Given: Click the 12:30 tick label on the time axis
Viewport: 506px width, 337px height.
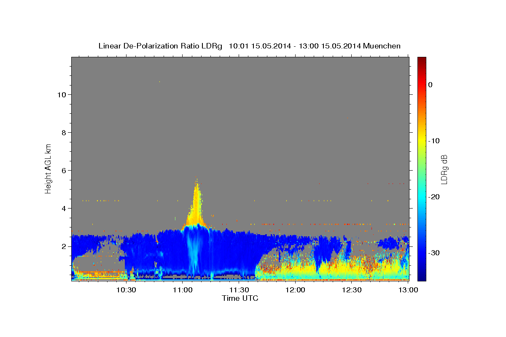Looking at the screenshot, I should click(352, 290).
